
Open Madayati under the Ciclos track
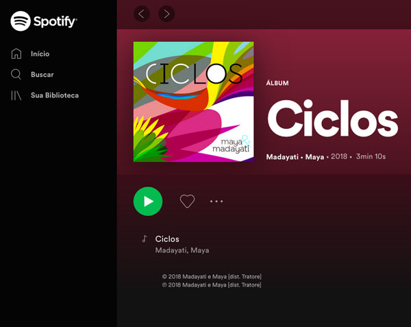171,250
